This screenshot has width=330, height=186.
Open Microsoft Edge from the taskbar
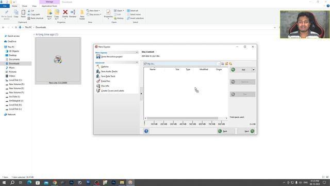[x=29, y=182]
